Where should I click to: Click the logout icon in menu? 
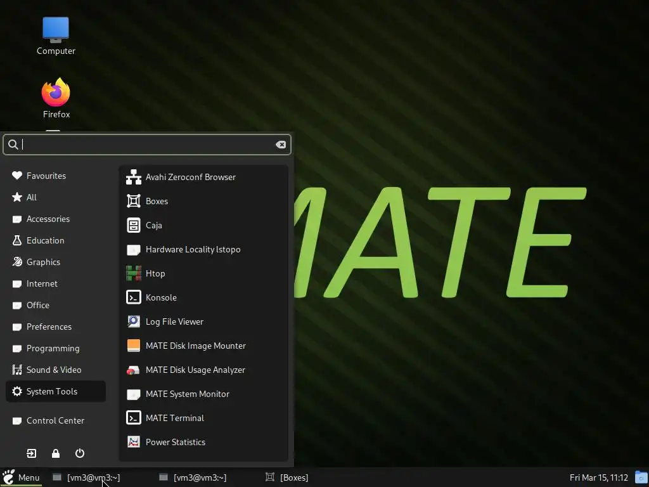pyautogui.click(x=32, y=453)
